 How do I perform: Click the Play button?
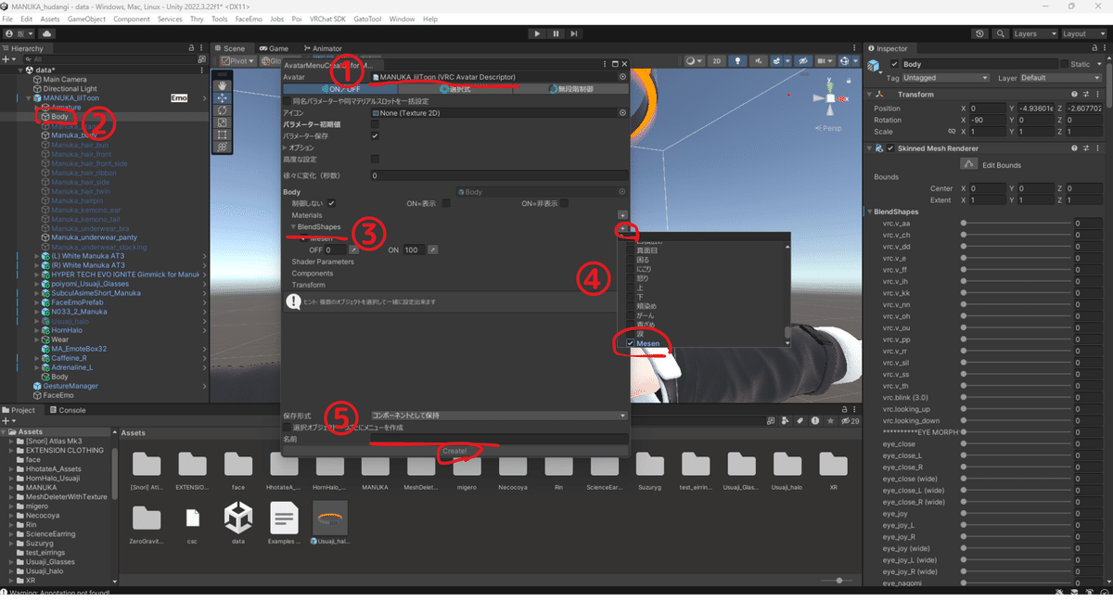tap(537, 33)
